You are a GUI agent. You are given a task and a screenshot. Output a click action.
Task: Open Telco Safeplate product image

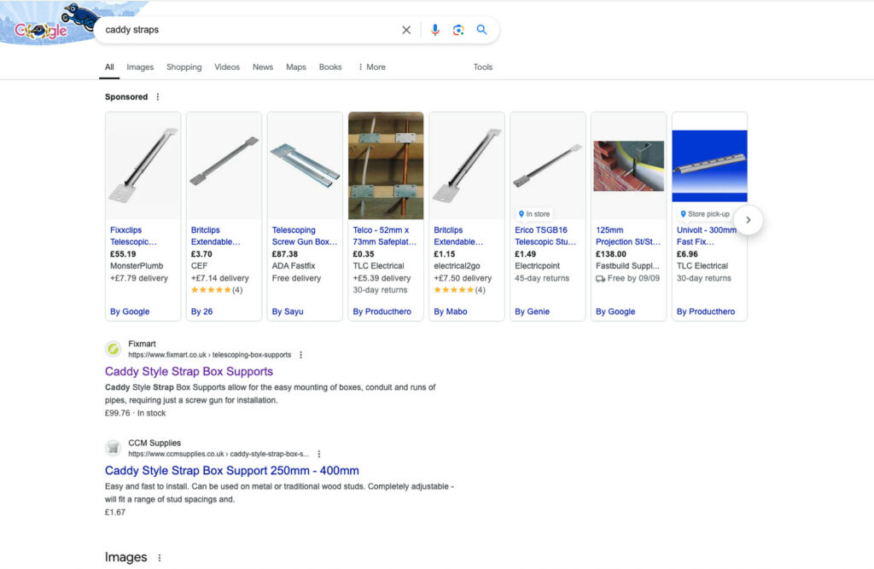[386, 165]
